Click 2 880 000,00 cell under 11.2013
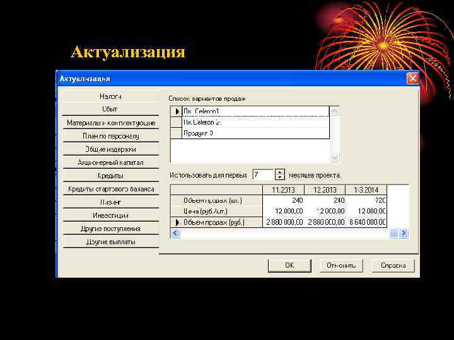The width and height of the screenshot is (454, 340). [284, 222]
